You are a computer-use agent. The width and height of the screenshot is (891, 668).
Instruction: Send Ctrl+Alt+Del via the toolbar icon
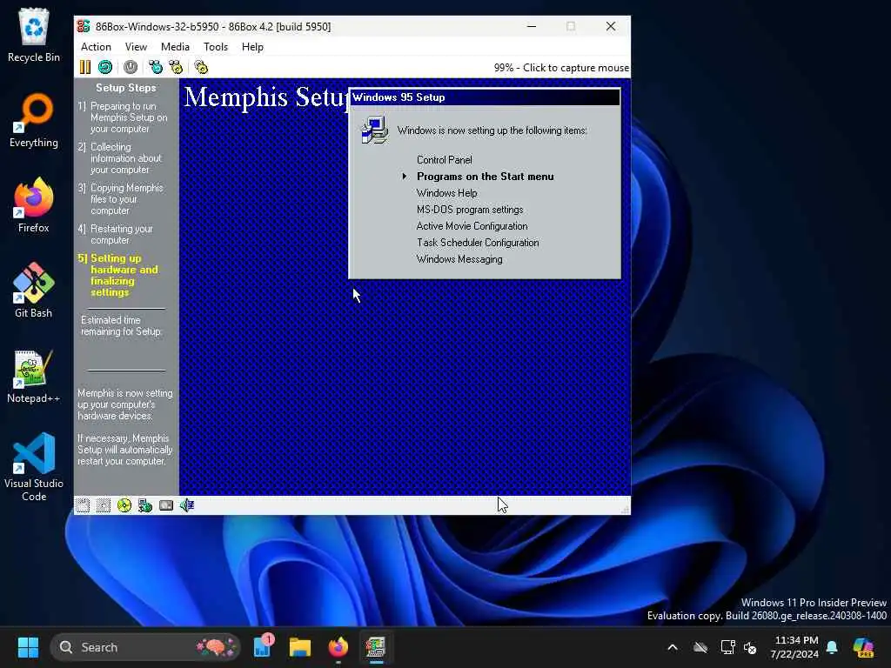tap(156, 67)
